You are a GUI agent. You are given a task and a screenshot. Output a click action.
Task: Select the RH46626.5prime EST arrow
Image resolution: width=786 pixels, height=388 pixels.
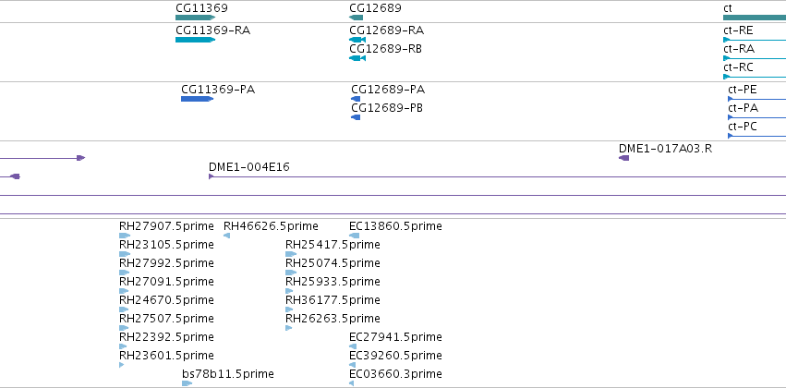coord(226,236)
